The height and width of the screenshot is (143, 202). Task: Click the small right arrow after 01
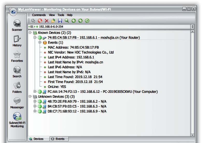coord(35,27)
